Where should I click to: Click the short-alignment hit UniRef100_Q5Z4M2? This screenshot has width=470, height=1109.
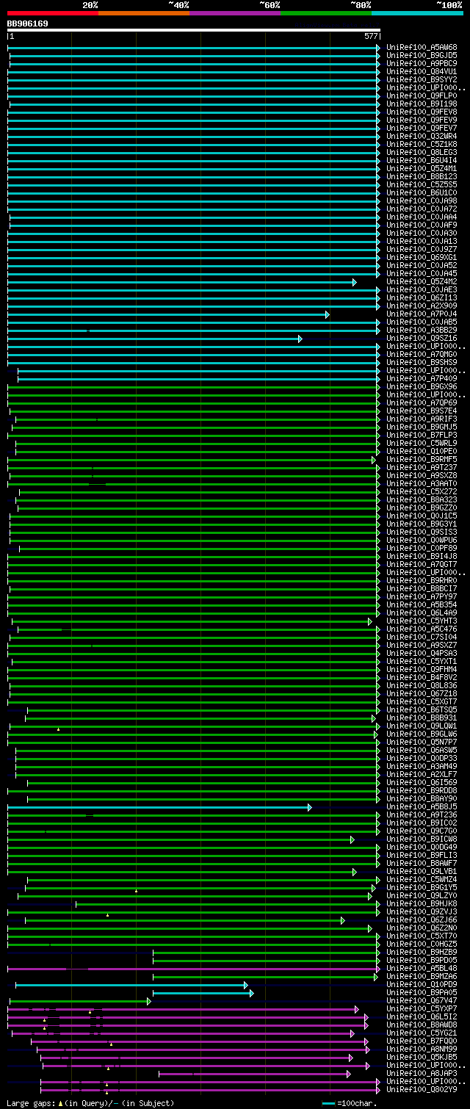422,281
